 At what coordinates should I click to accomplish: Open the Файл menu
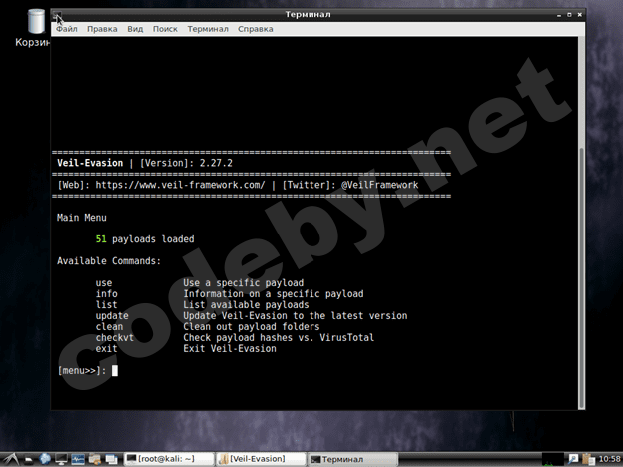(x=66, y=29)
